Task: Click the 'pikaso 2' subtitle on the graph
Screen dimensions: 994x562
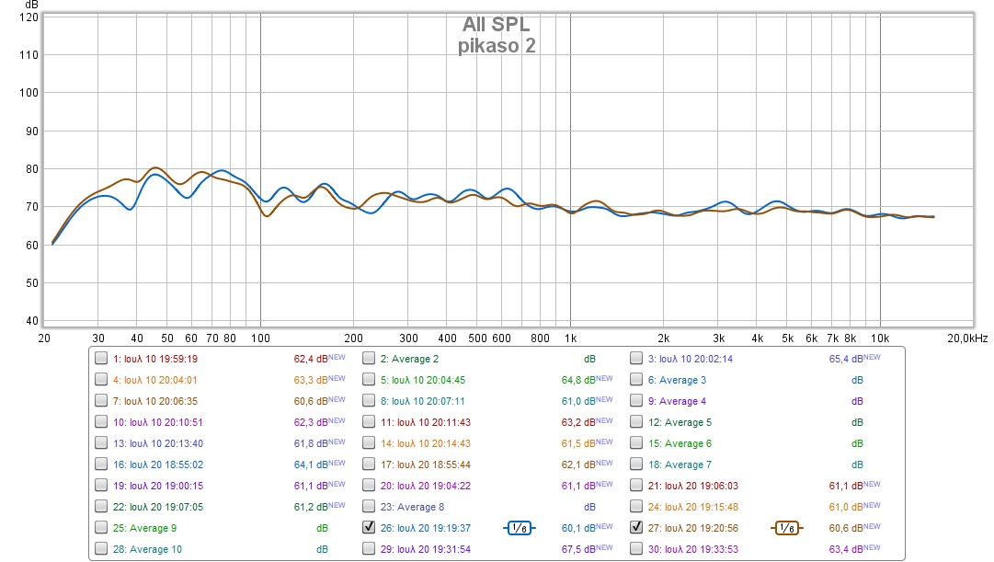Action: pos(496,46)
